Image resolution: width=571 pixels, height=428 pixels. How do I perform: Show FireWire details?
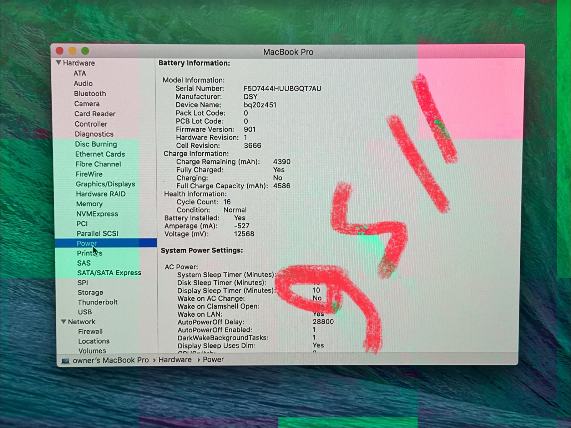[89, 174]
